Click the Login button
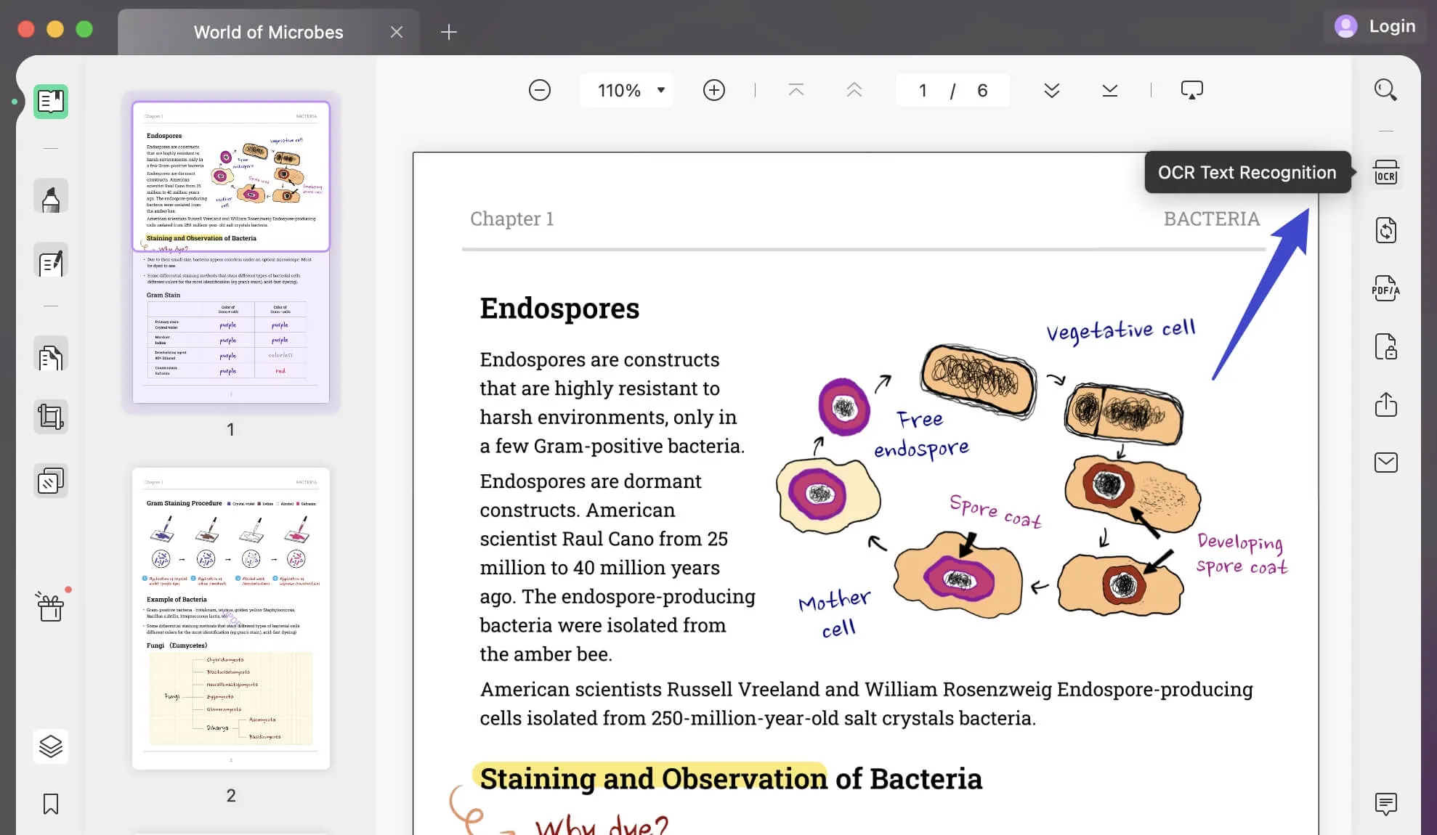This screenshot has height=835, width=1437. pos(1375,26)
